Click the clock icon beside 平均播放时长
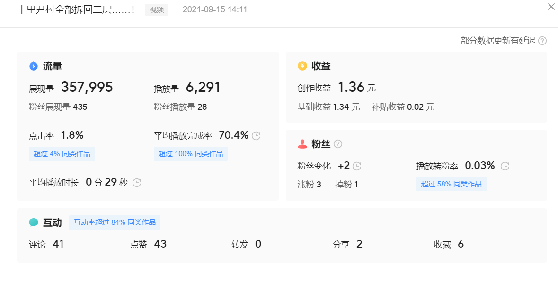558x284 pixels. [x=137, y=182]
